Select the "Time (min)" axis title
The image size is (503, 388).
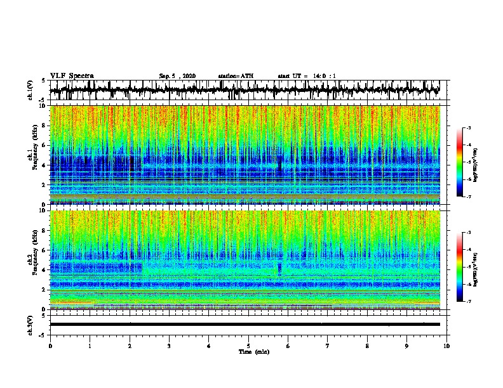(x=254, y=352)
